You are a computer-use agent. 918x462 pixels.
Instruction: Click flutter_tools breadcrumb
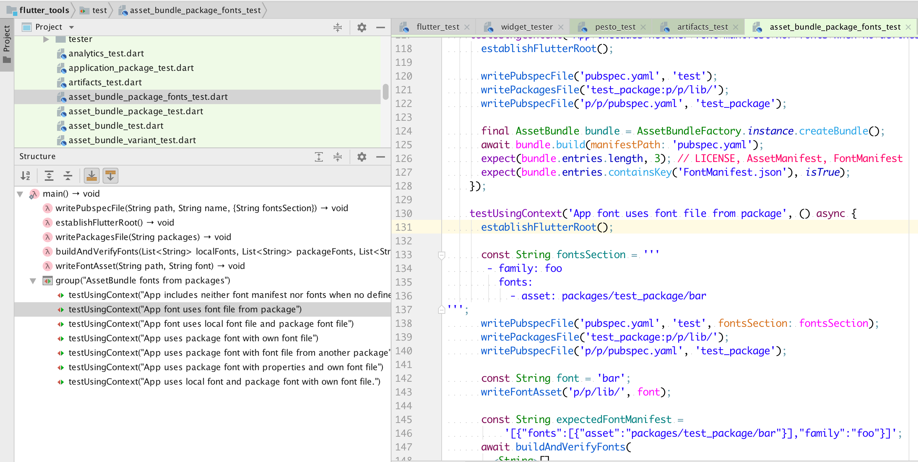[x=38, y=10]
